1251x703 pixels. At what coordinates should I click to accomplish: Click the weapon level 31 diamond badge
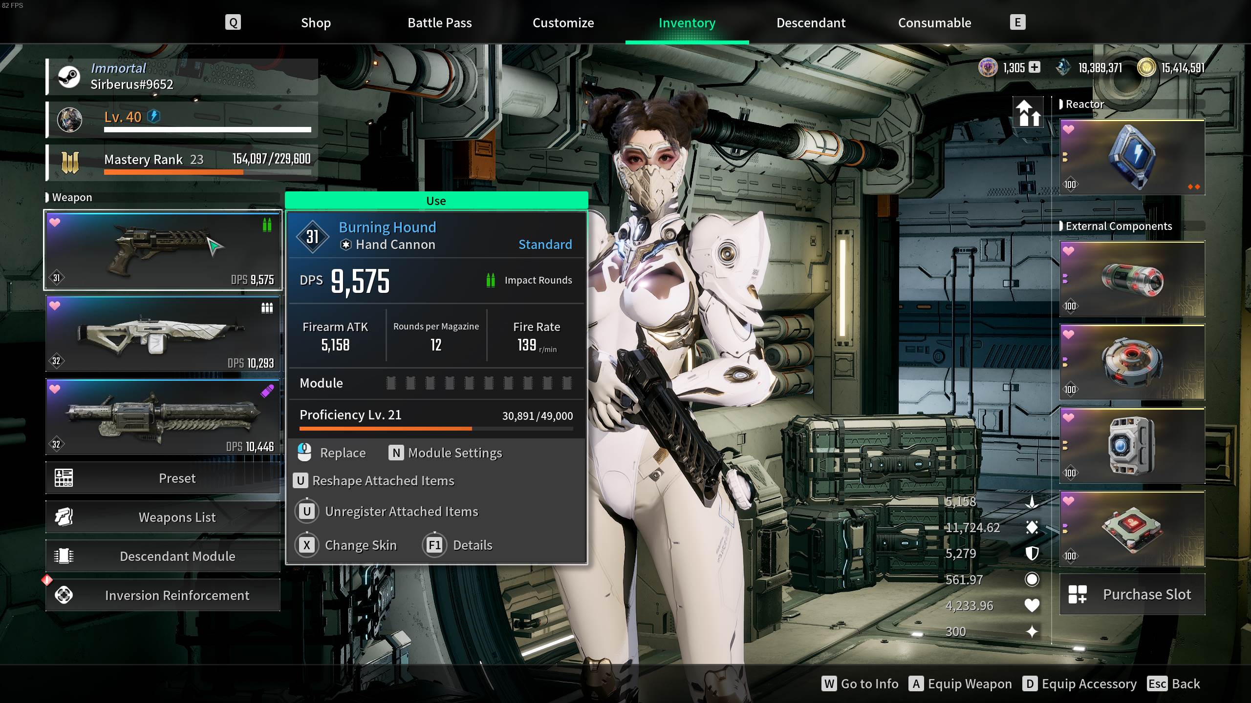click(x=313, y=237)
